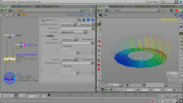Image resolution: width=183 pixels, height=103 pixels.
Task: Click the realtime clock toggle icon on timeline
Action: [171, 96]
